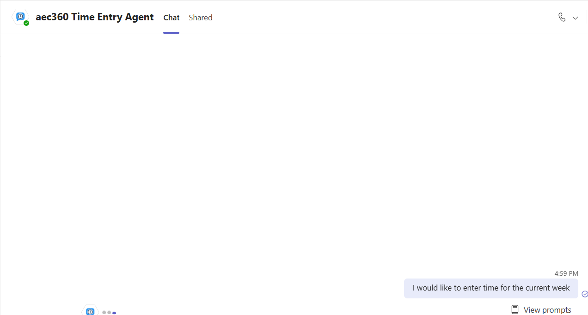This screenshot has width=588, height=315.
Task: Click the aec360 agent avatar in header
Action: 20,17
